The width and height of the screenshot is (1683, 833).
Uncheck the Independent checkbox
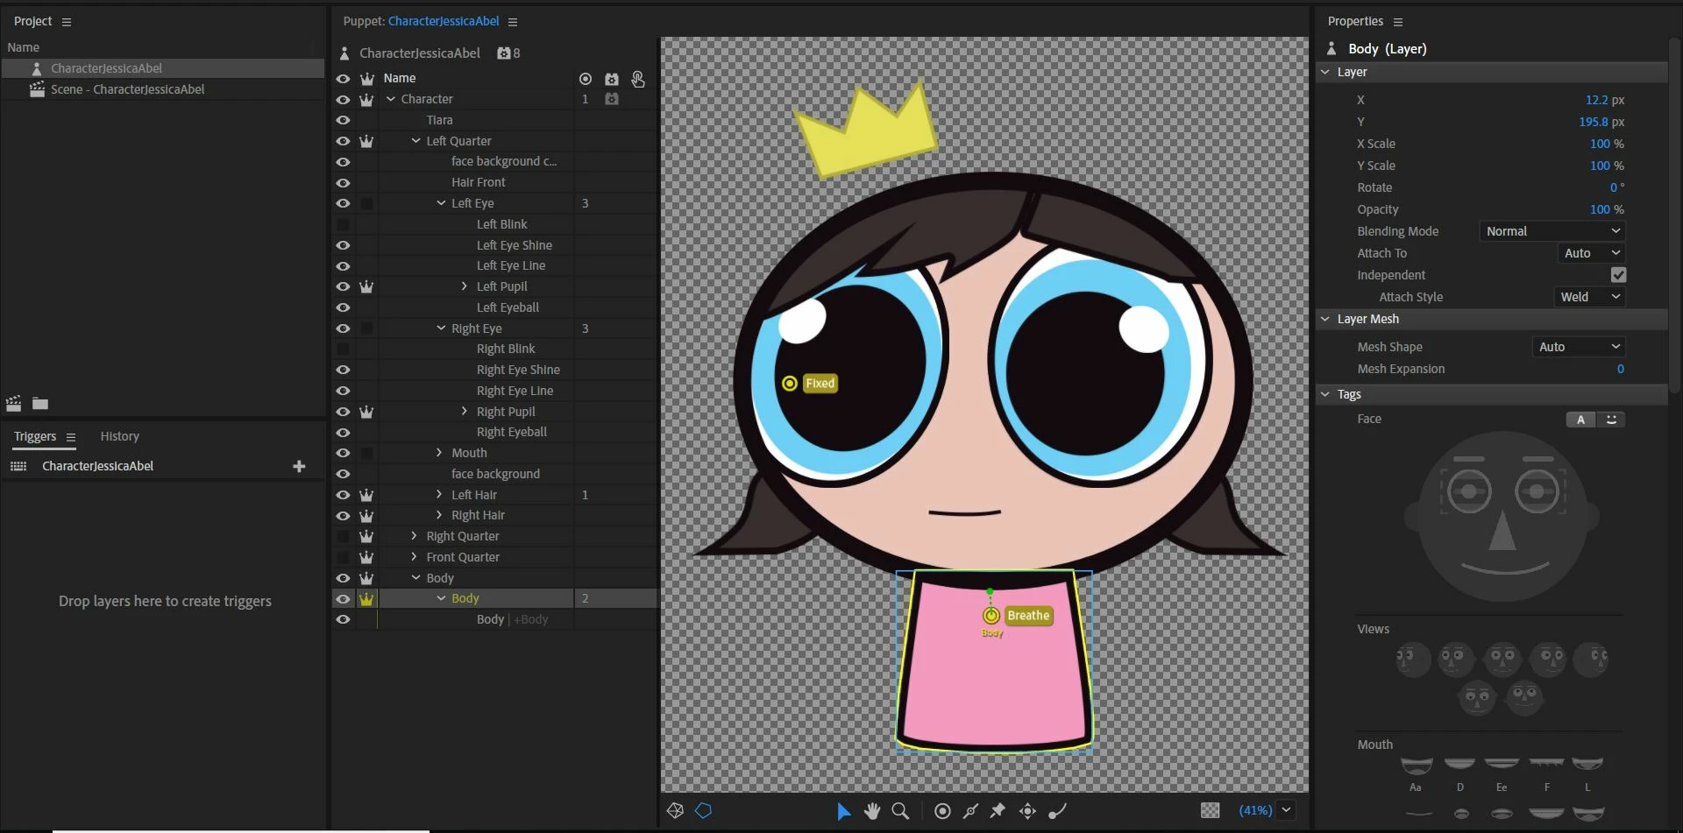coord(1618,275)
